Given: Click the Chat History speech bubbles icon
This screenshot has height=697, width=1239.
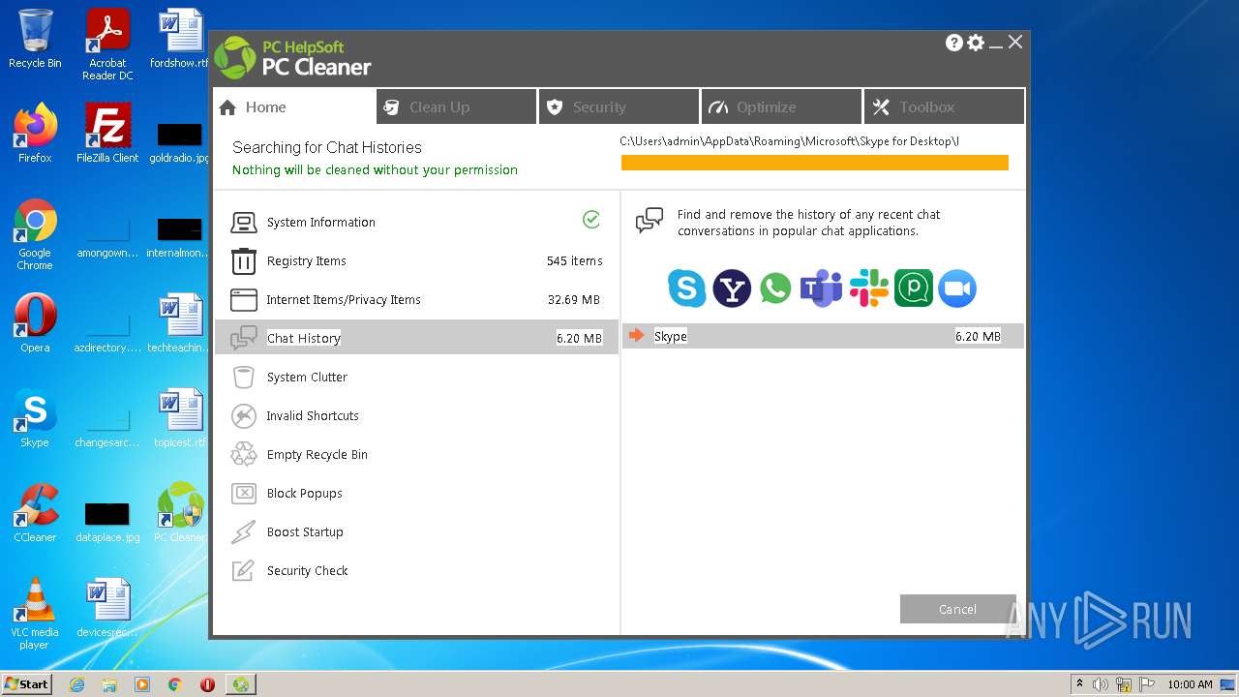Looking at the screenshot, I should [x=243, y=338].
